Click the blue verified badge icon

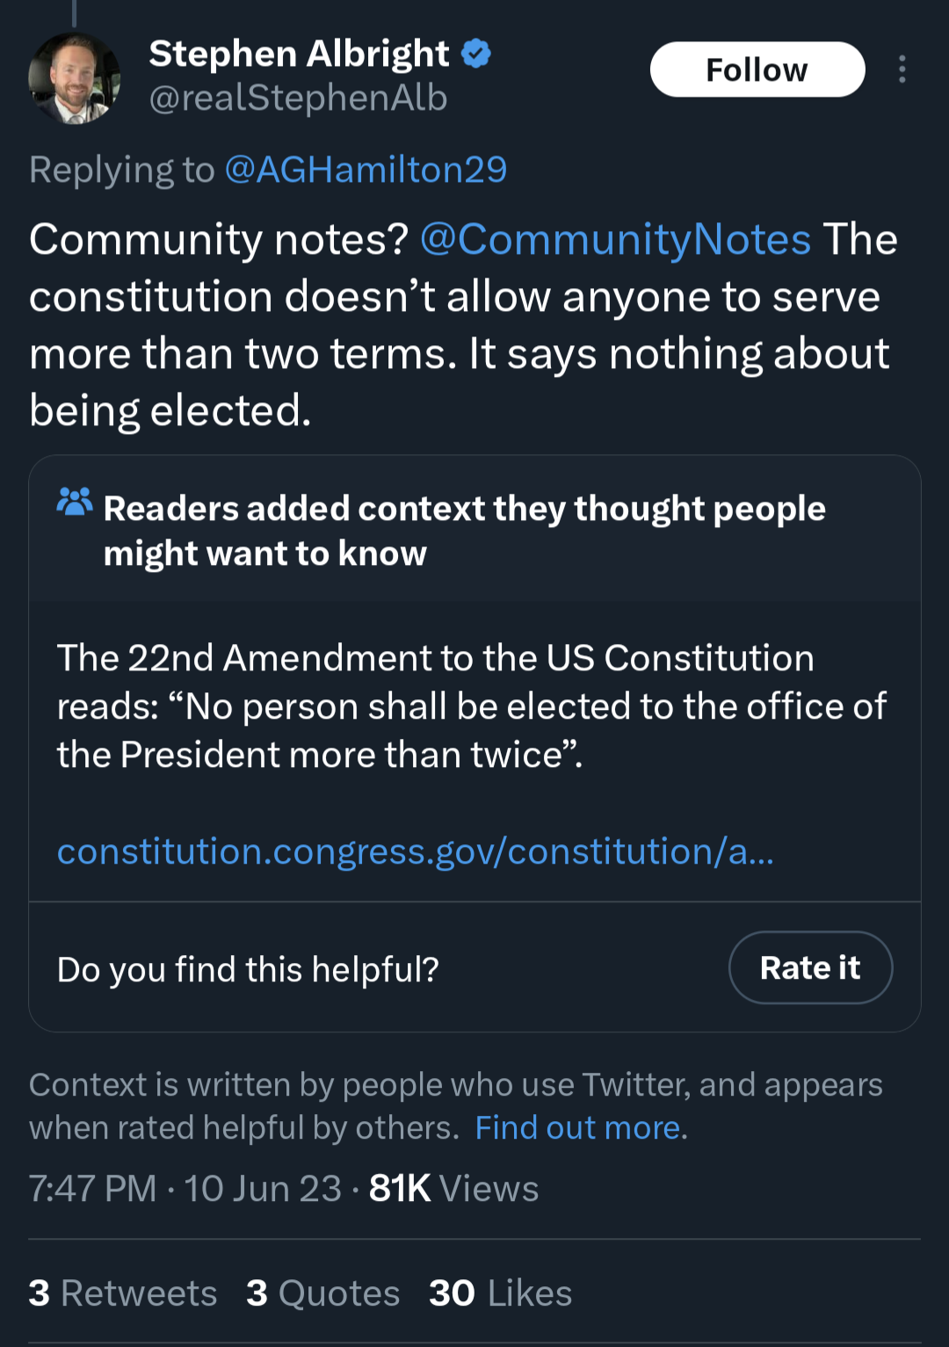[x=476, y=54]
